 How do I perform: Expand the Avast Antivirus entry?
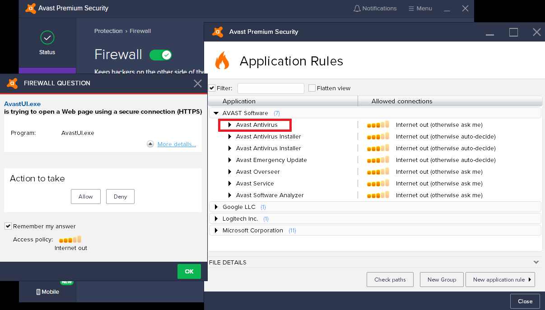click(230, 125)
